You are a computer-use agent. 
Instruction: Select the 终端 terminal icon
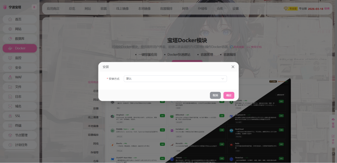10,125
